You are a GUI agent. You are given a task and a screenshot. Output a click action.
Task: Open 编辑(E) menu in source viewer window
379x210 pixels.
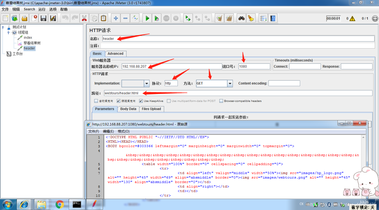coord(108,131)
